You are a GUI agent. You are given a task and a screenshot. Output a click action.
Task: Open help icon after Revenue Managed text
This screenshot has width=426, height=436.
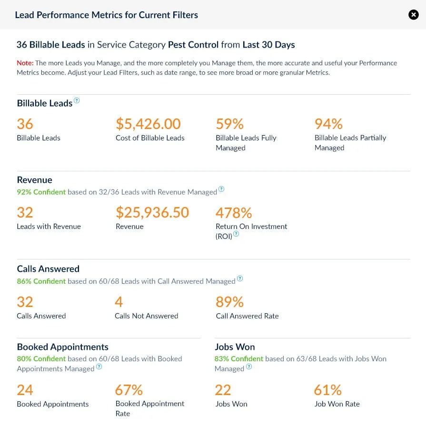(x=221, y=190)
